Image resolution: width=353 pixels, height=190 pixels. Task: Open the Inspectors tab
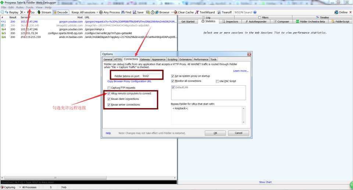pyautogui.click(x=230, y=21)
